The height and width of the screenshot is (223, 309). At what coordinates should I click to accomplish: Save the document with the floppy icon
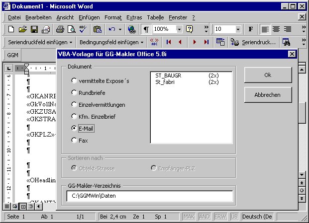coord(34,29)
